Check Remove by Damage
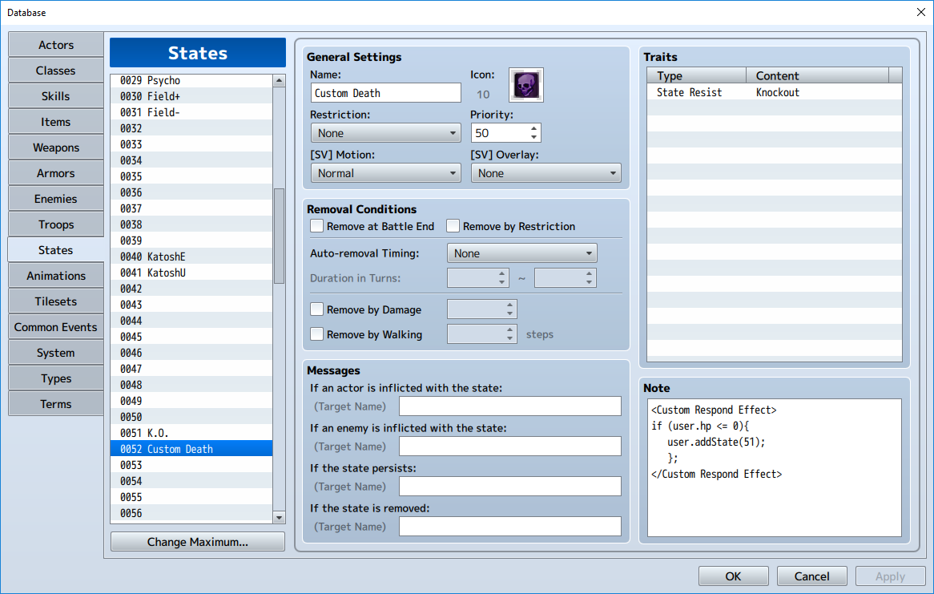 click(x=317, y=309)
